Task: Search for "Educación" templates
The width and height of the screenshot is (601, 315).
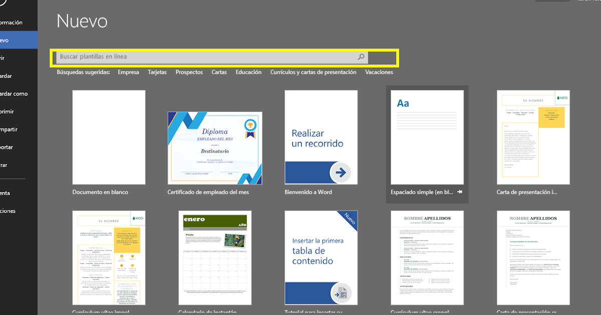Action: [x=248, y=72]
